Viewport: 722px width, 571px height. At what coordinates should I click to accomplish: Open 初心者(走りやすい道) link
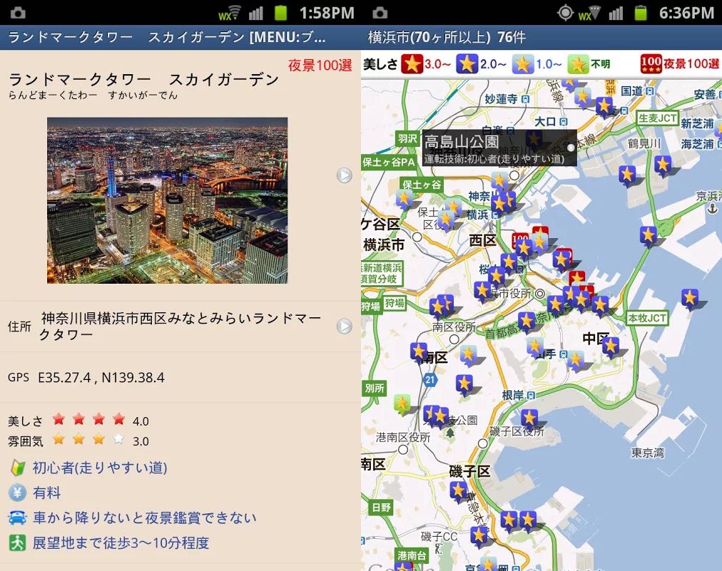point(100,468)
